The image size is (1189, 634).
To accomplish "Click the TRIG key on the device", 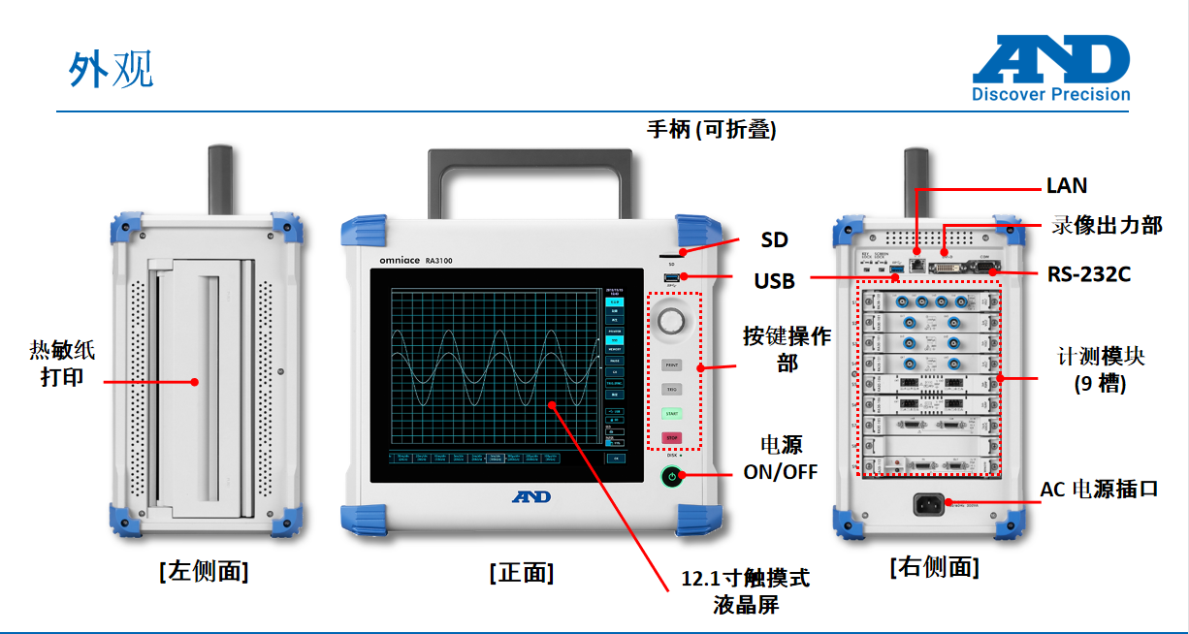I will (x=671, y=390).
